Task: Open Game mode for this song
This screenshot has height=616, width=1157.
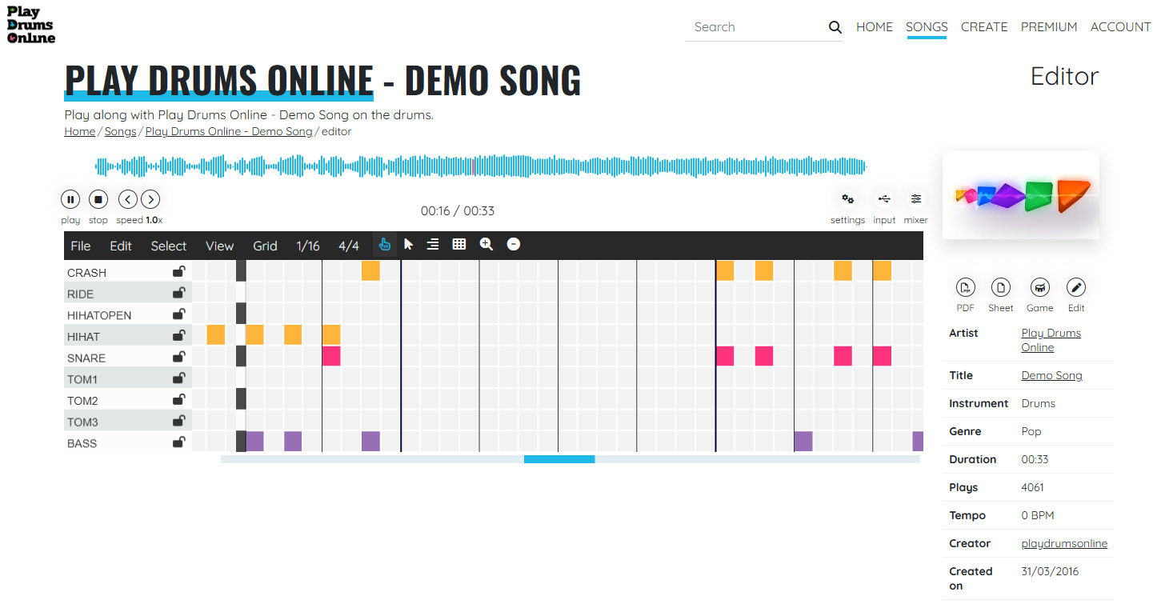Action: (1039, 288)
